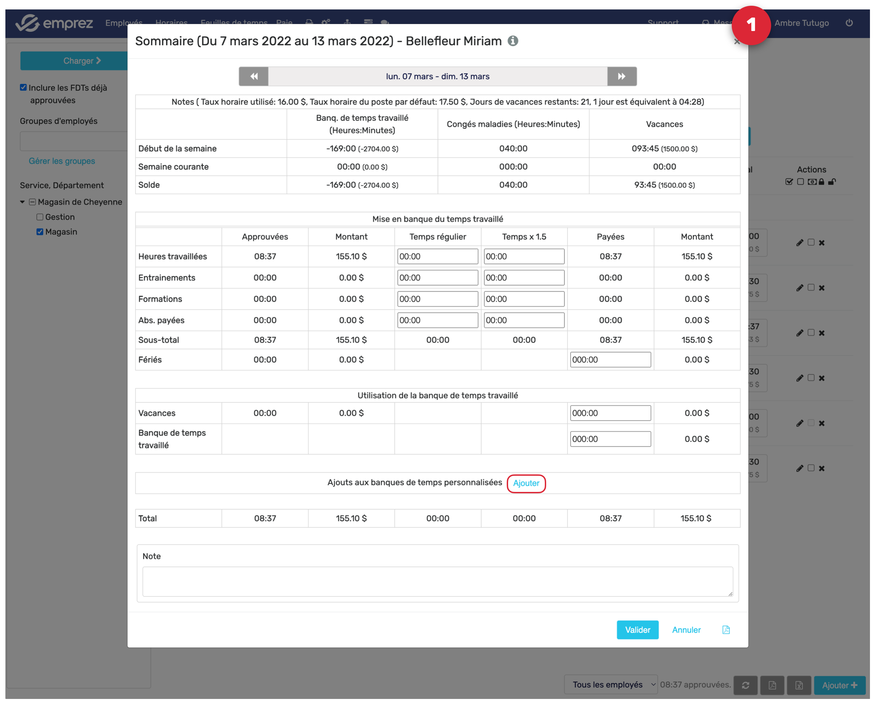Click into the Note text area
This screenshot has height=704, width=874.
coord(437,582)
